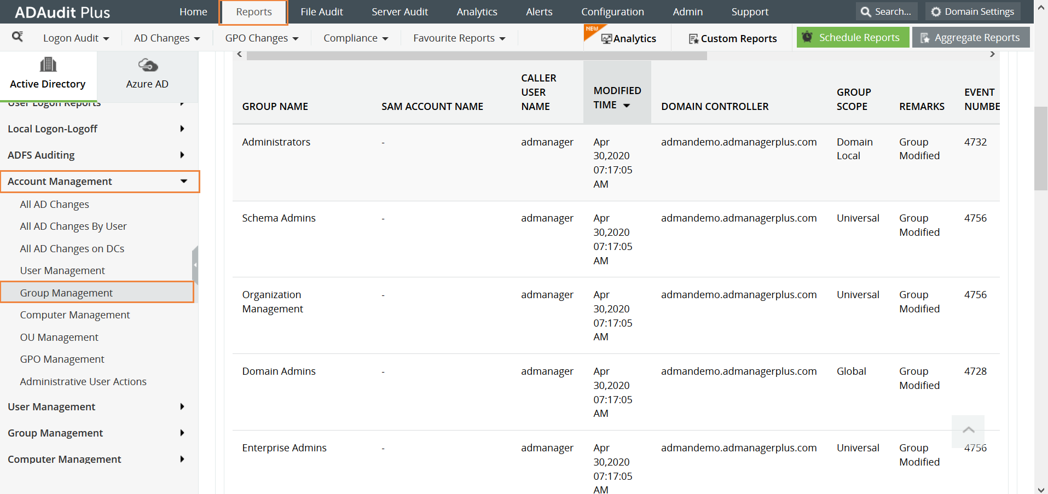The image size is (1048, 494).
Task: Open All AD Changes By User report
Action: click(73, 226)
